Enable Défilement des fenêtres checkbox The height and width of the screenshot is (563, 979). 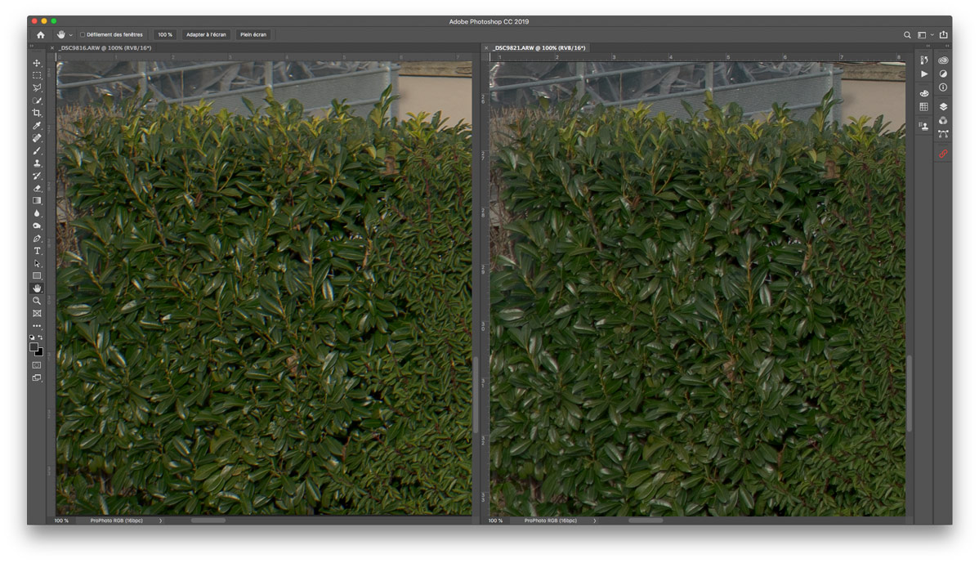83,35
